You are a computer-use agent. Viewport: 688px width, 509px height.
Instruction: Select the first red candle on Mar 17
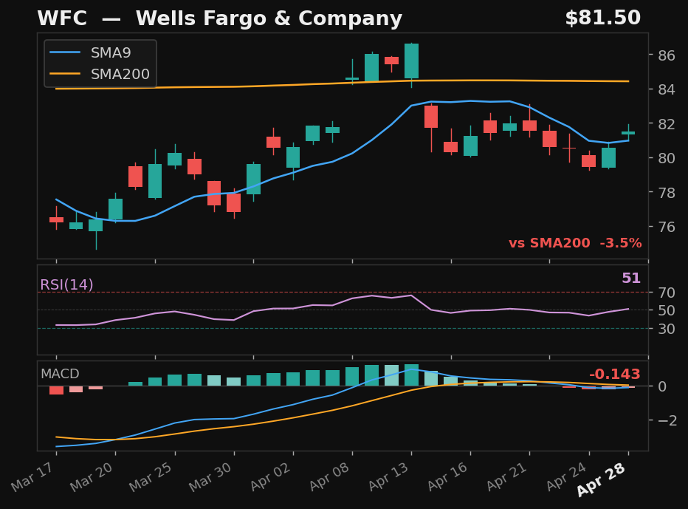pos(55,219)
